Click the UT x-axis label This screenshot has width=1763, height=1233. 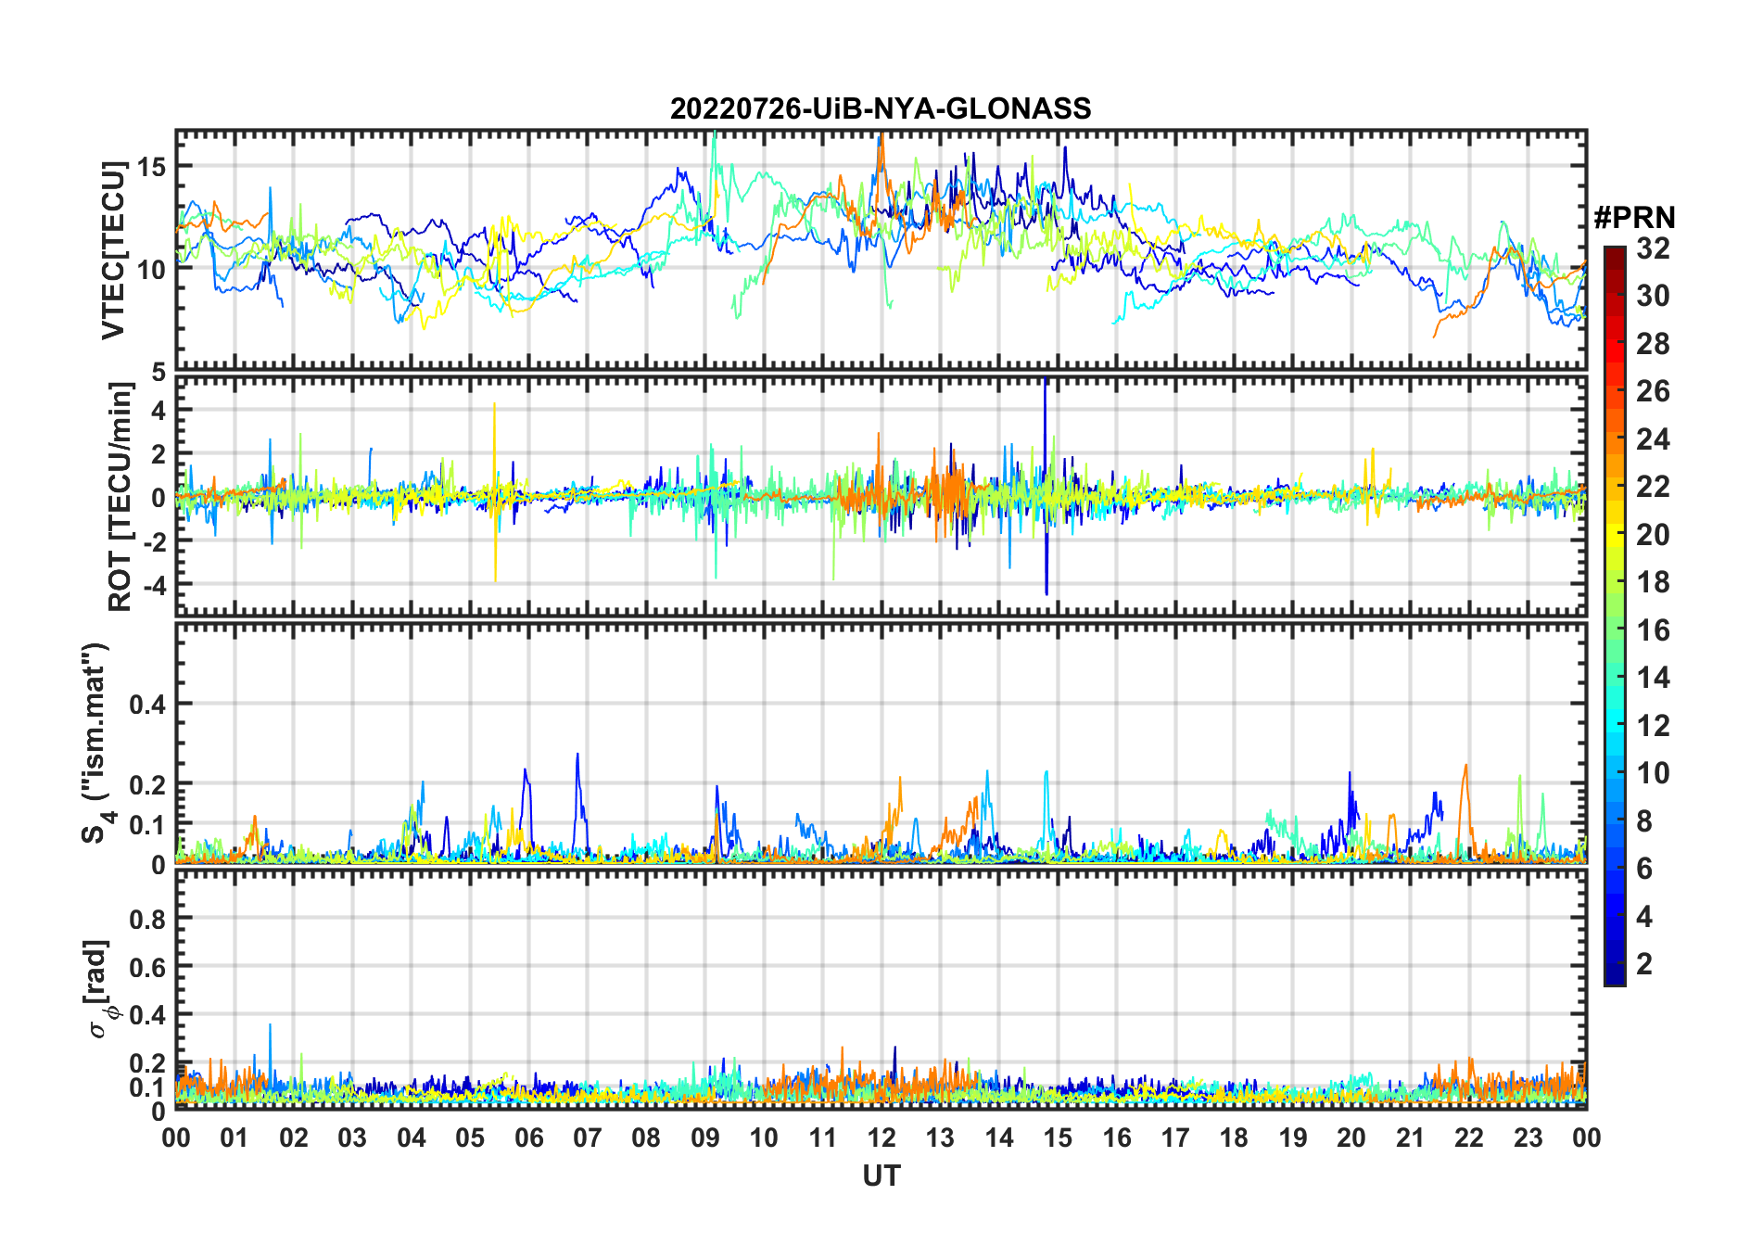pos(881,1176)
